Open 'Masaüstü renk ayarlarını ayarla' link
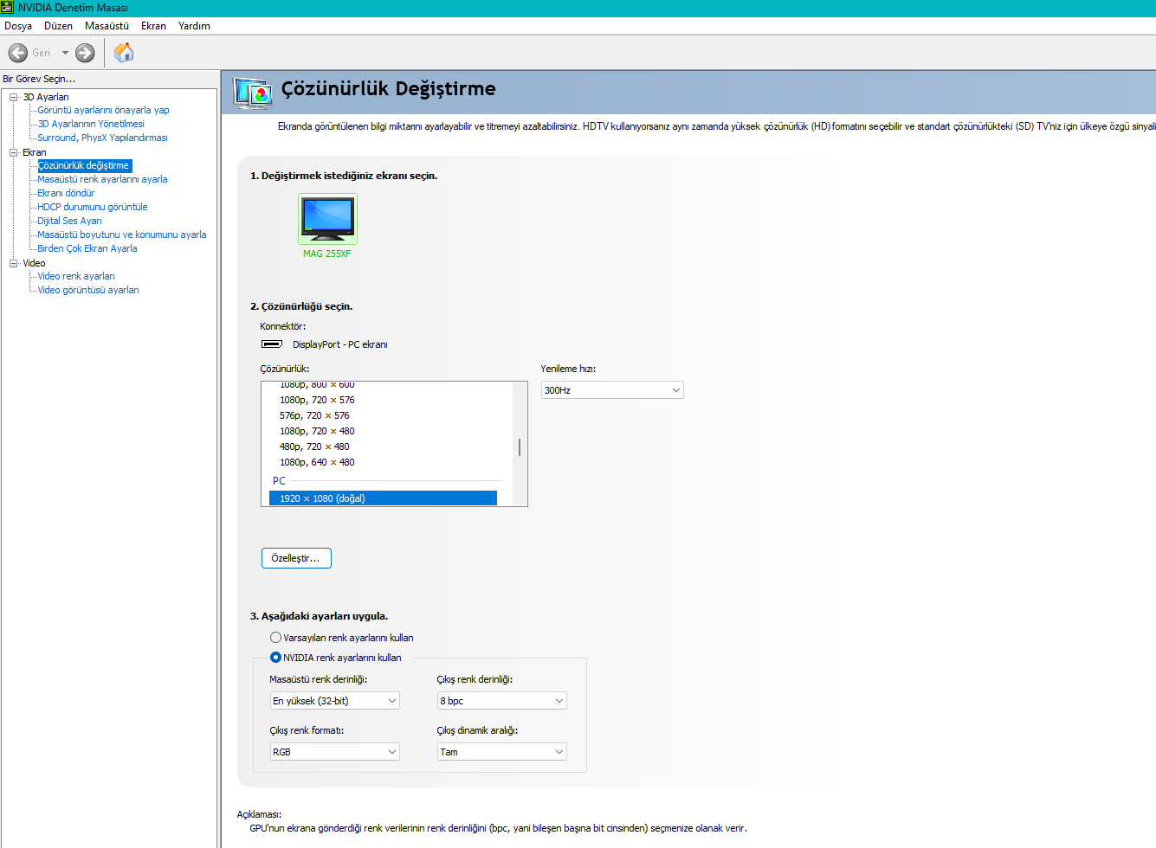The image size is (1156, 848). (x=102, y=179)
